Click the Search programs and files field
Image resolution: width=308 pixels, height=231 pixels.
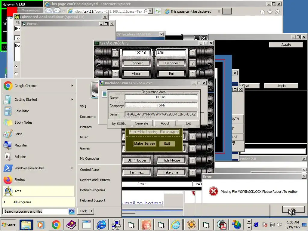pos(35,211)
